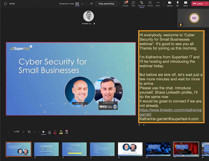Click the notes panel scrollbar
The width and height of the screenshot is (209, 161).
tap(203, 76)
